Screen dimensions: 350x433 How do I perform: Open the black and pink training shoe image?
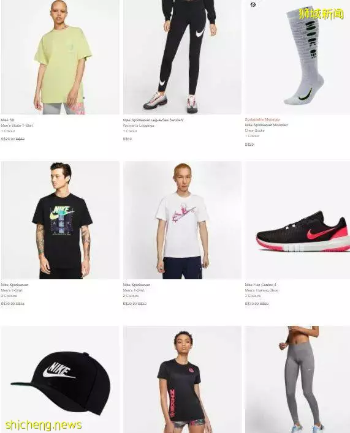297,220
